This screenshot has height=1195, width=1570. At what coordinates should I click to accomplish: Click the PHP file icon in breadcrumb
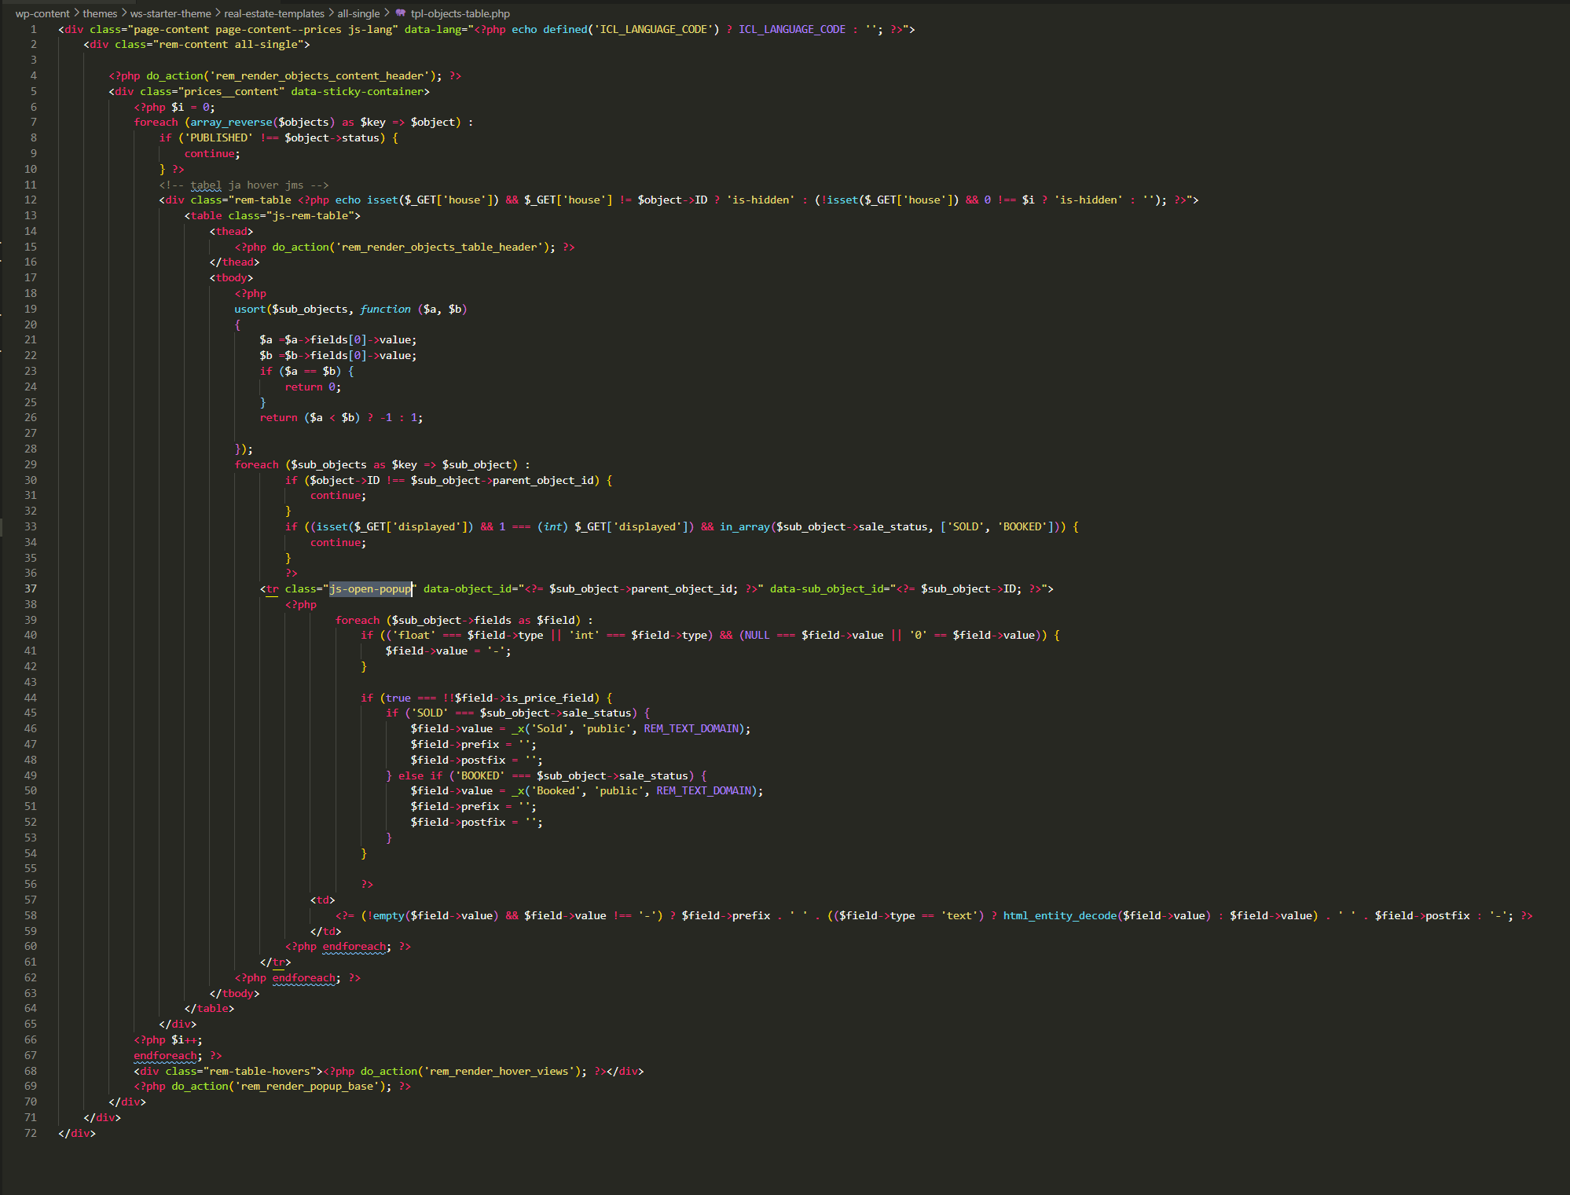click(401, 13)
